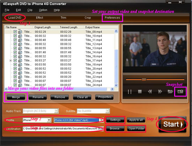Click the Properties button

pos(104,97)
